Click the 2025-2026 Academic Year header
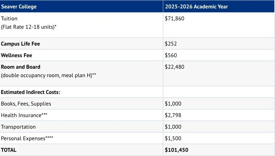Image resolution: width=275 pixels, height=156 pixels. coord(197,7)
